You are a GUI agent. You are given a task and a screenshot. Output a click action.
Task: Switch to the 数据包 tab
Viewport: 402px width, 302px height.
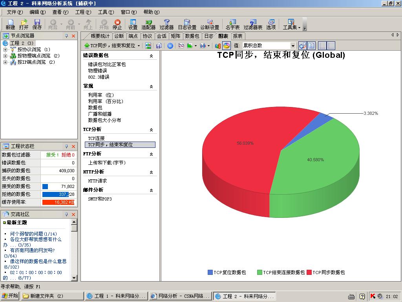click(x=192, y=36)
